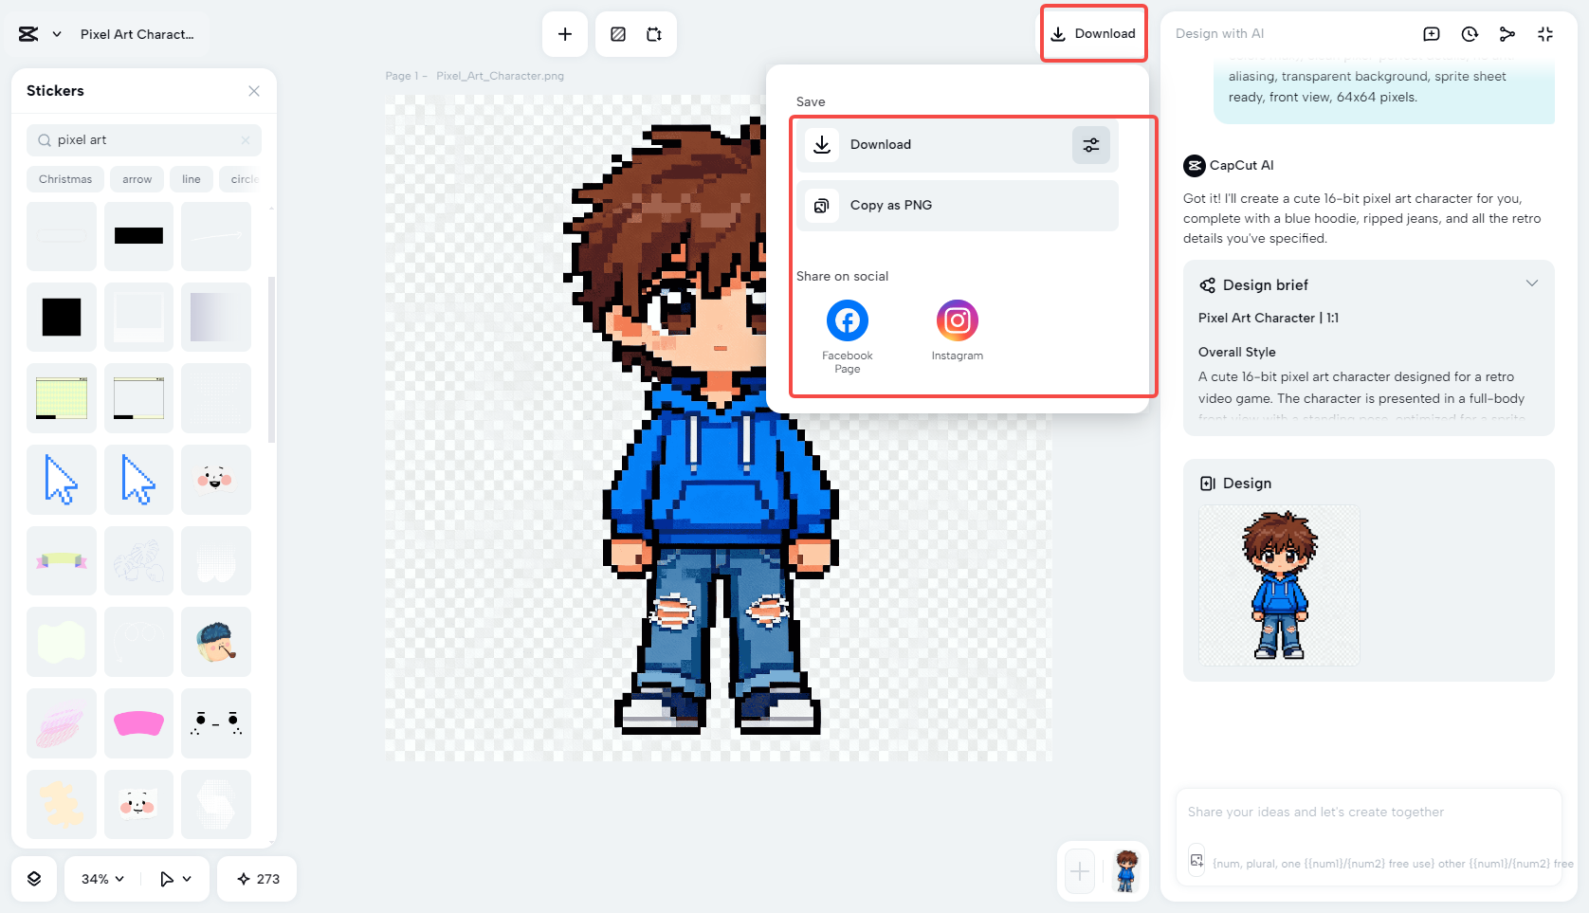Click the pink blob sticker swatch
Screen dimensions: 1589x913
point(138,722)
